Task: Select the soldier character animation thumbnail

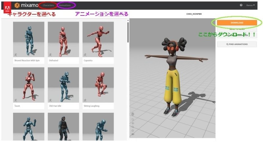Action: coord(63,127)
